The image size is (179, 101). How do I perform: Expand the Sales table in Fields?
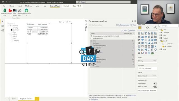160,30
